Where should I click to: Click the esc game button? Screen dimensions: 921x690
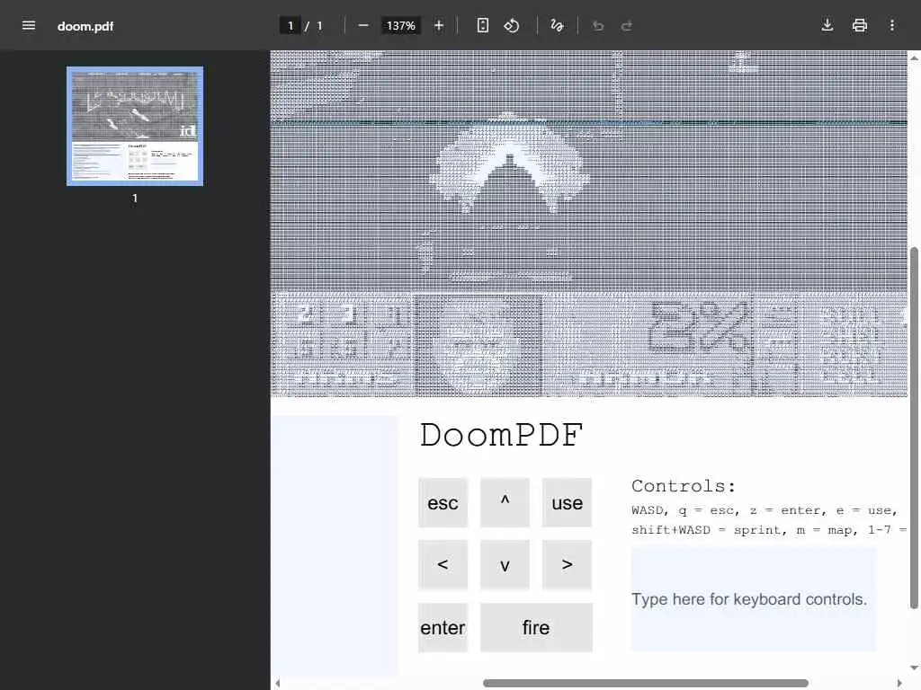coord(443,503)
